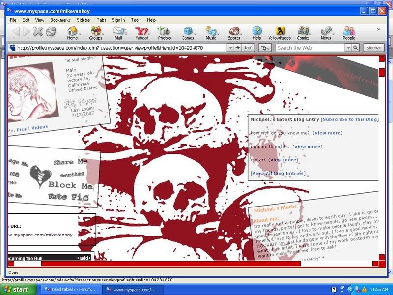
Task: Open the Games toolbar icon
Action: [188, 33]
